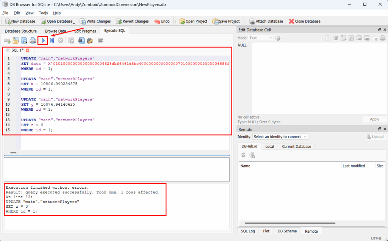Execute only the current line
Viewport: 388px width, 241px height.
(52, 40)
